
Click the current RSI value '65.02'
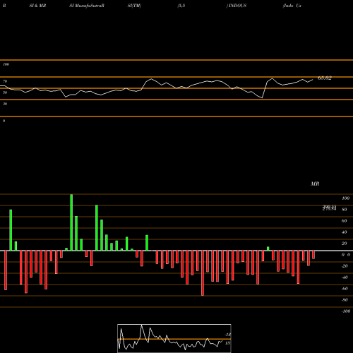(x=325, y=78)
